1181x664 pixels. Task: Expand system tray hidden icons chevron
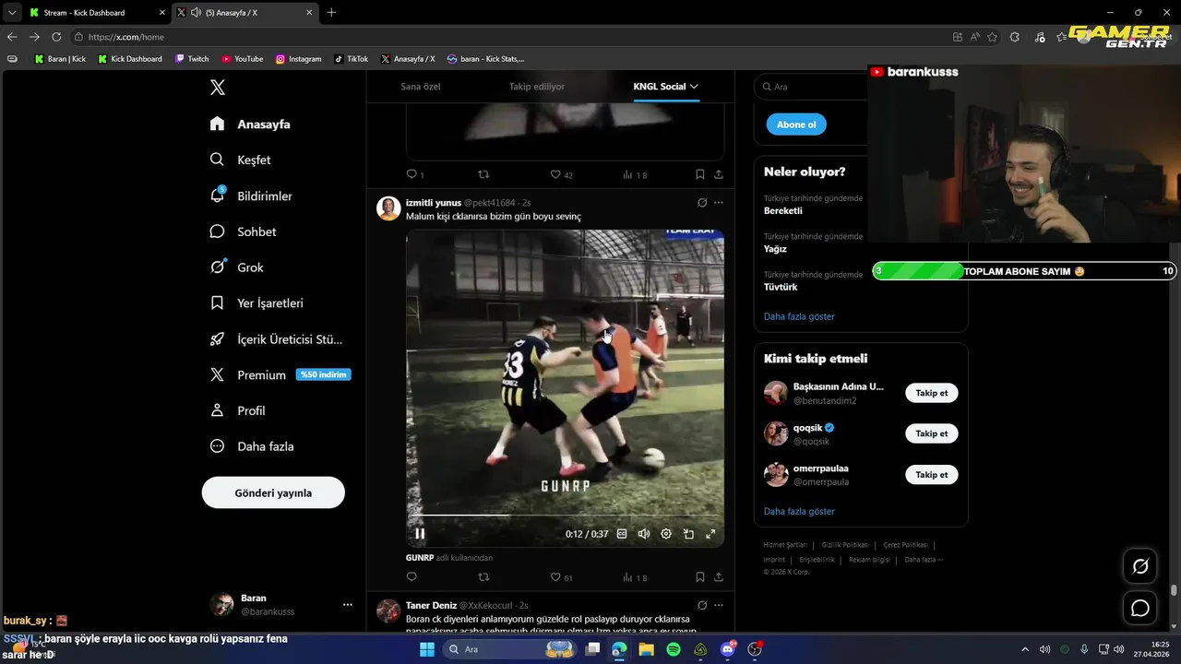[1024, 649]
